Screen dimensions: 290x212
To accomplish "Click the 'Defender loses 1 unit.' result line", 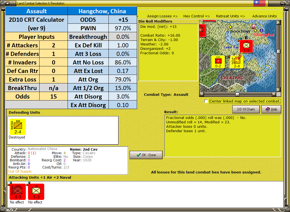I will (x=186, y=131).
